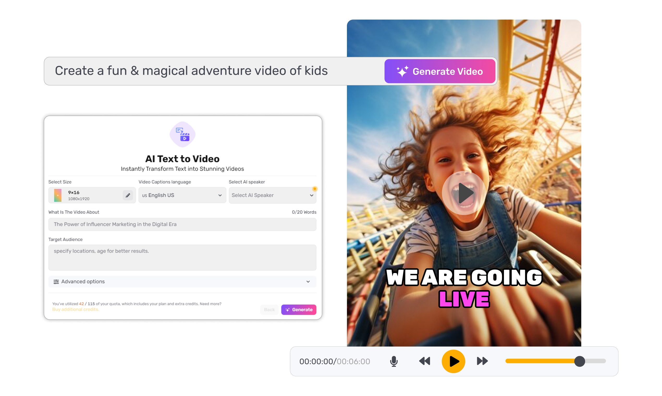Image resolution: width=662 pixels, height=396 pixels.
Task: Click the sparkle icon on the Generate button
Action: tap(287, 310)
